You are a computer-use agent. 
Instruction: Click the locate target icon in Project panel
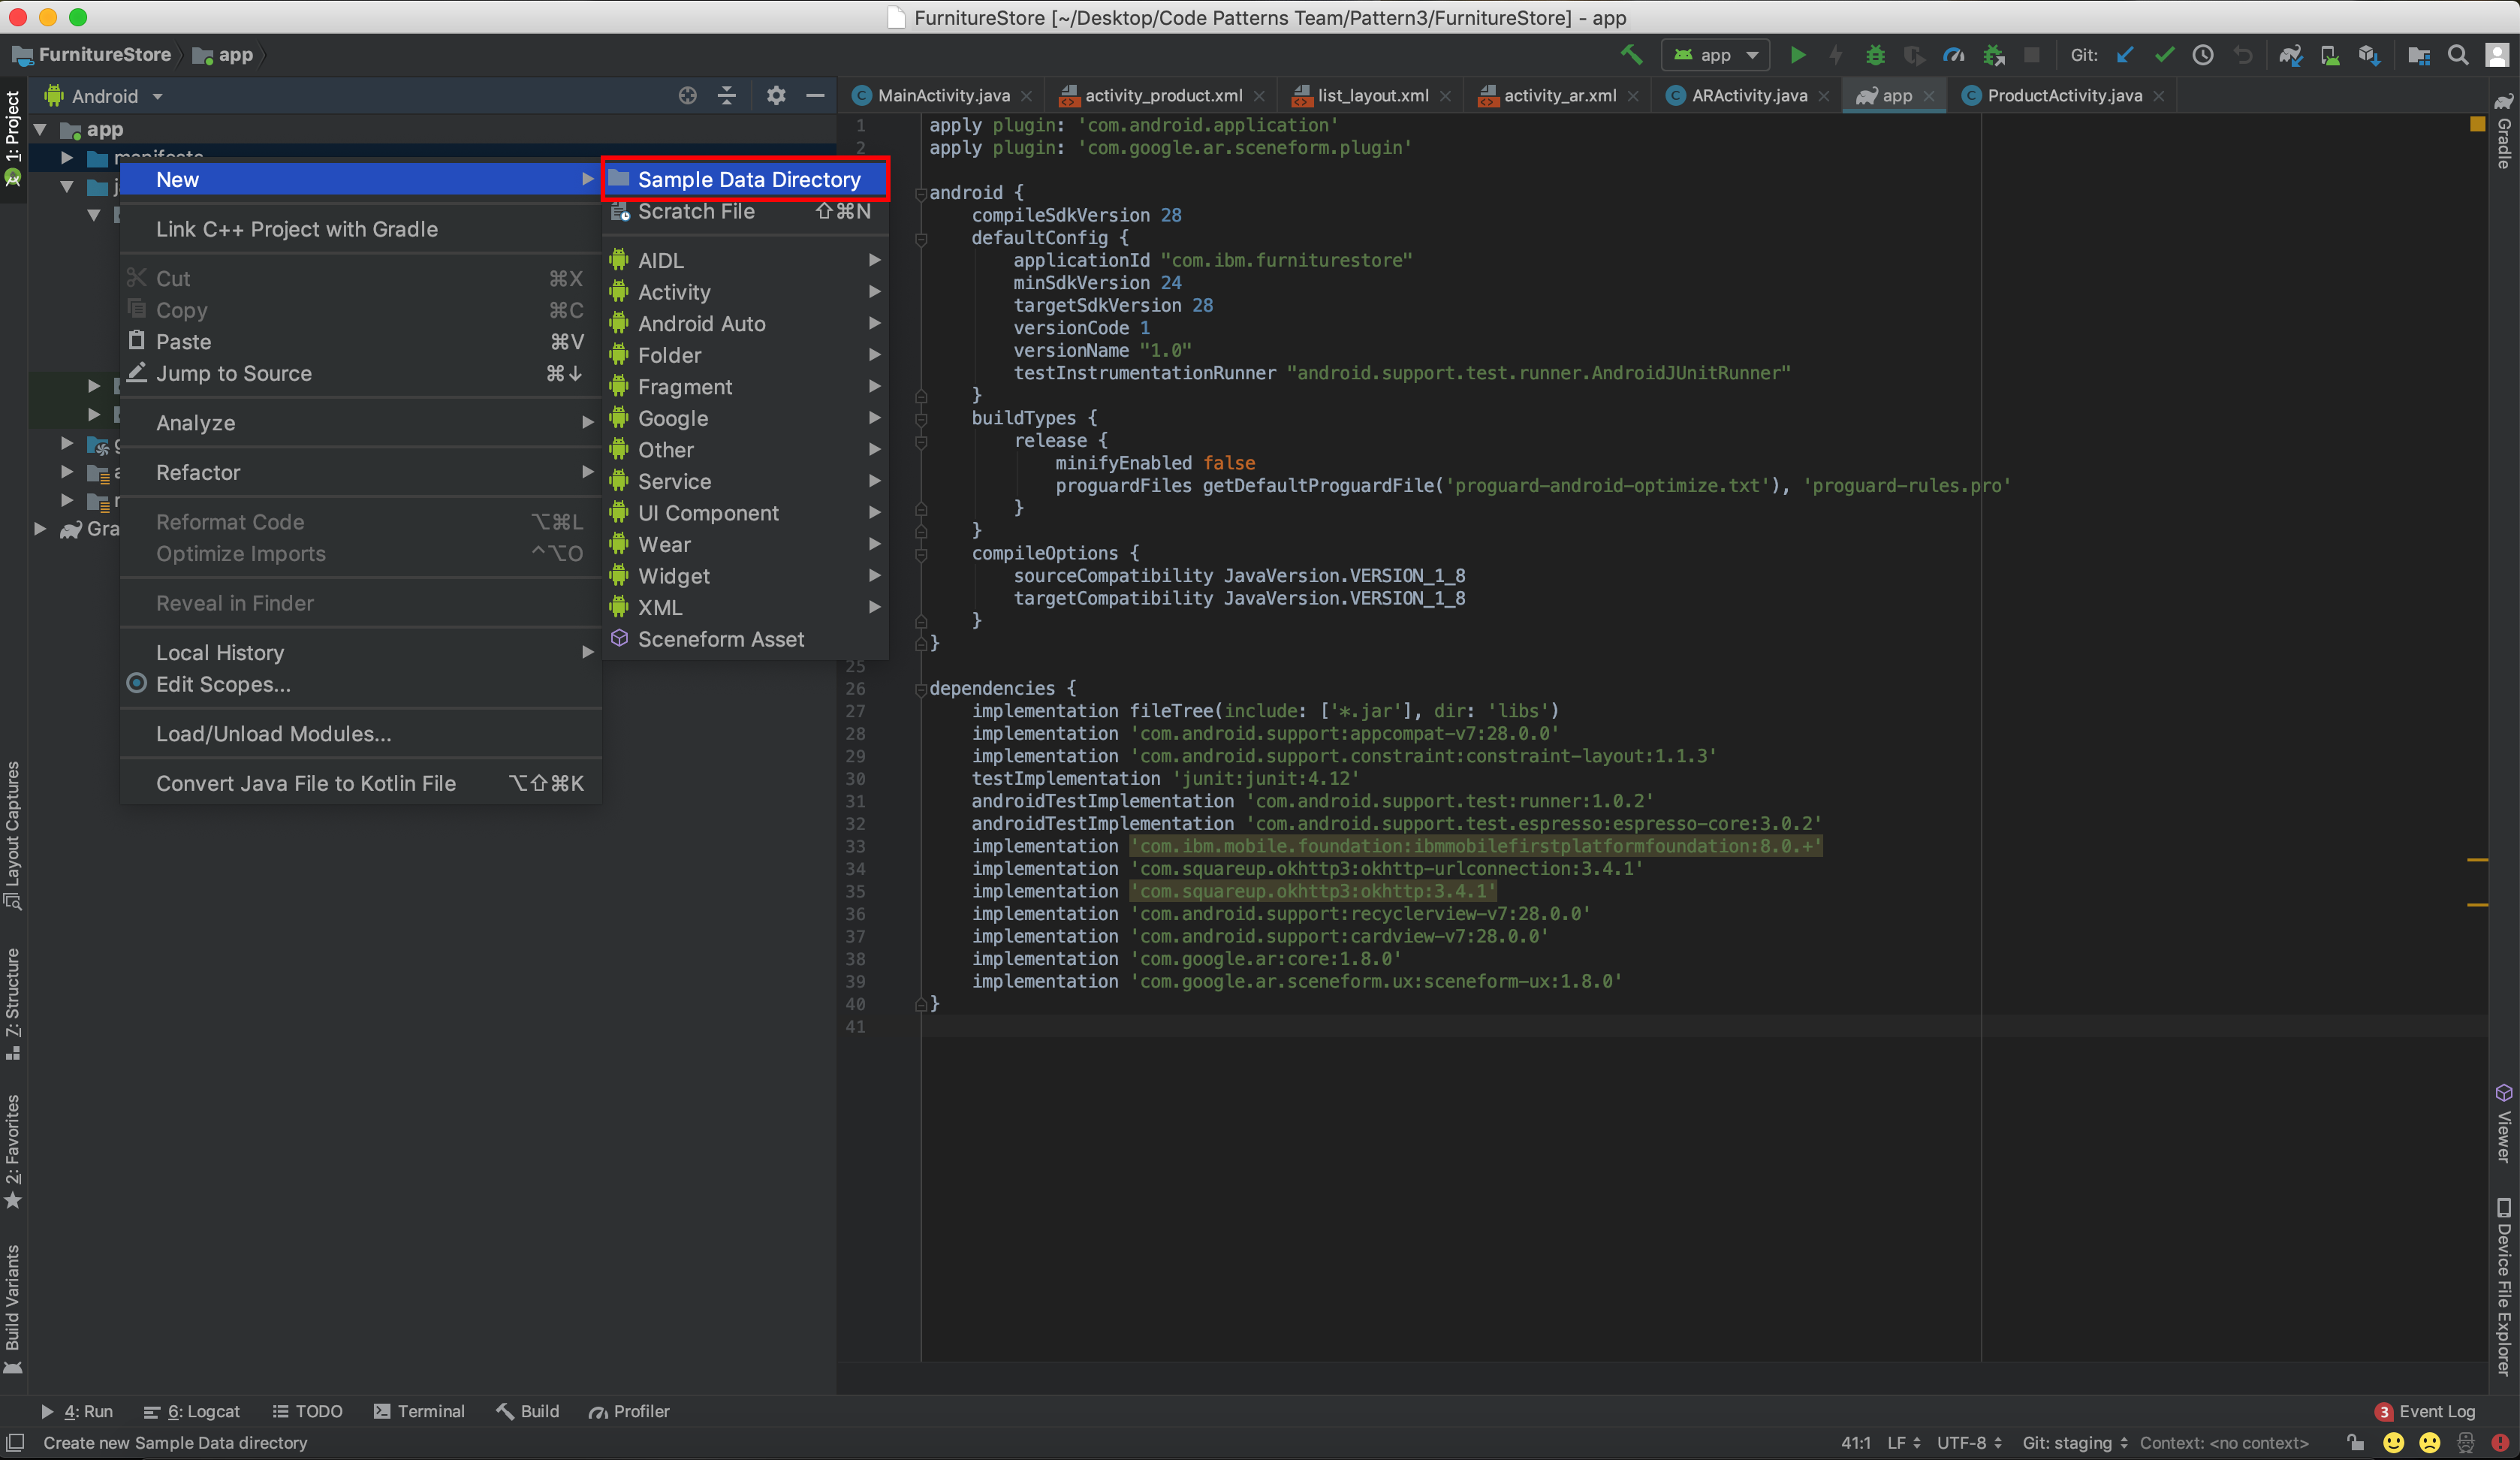pos(687,96)
